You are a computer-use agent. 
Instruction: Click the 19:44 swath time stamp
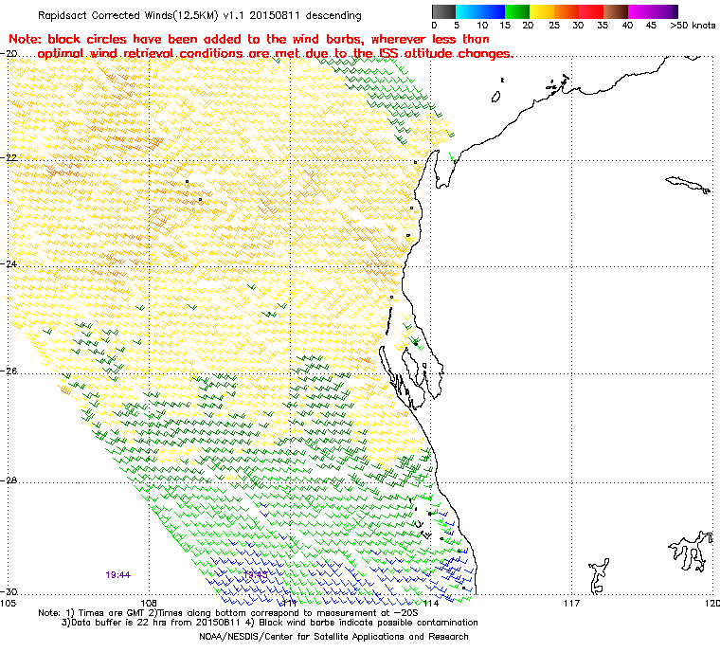pos(118,575)
